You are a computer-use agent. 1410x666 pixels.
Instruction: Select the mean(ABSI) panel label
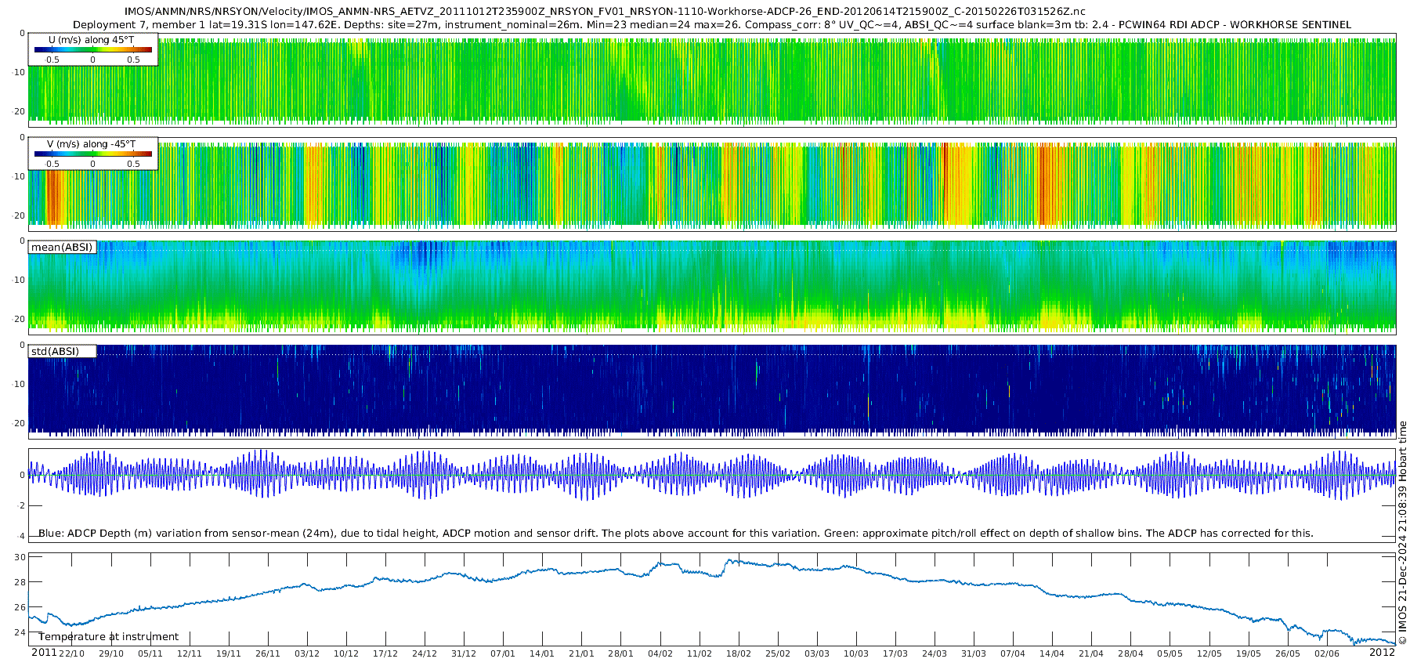click(62, 248)
